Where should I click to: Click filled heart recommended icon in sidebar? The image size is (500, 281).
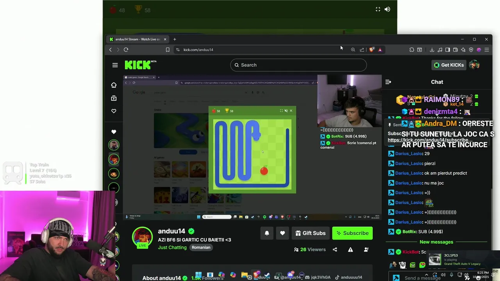coord(114,132)
